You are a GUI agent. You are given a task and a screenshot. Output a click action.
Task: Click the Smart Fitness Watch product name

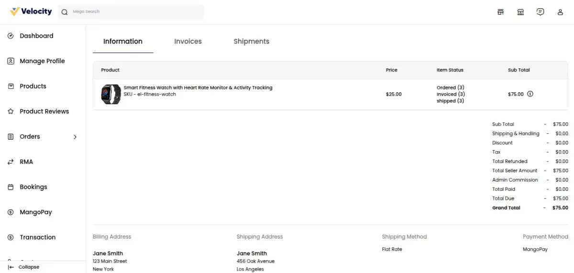pos(198,88)
